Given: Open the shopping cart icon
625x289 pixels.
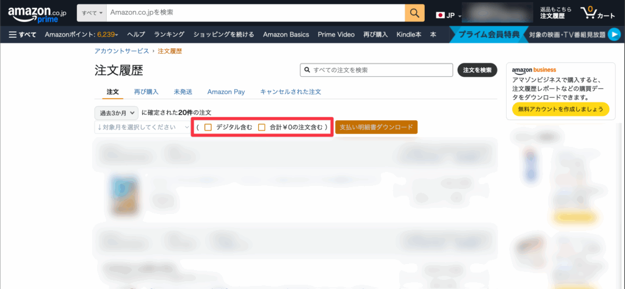Looking at the screenshot, I should (x=598, y=13).
